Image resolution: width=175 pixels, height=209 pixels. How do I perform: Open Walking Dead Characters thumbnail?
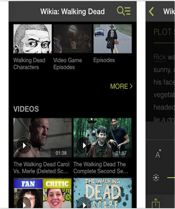33,39
